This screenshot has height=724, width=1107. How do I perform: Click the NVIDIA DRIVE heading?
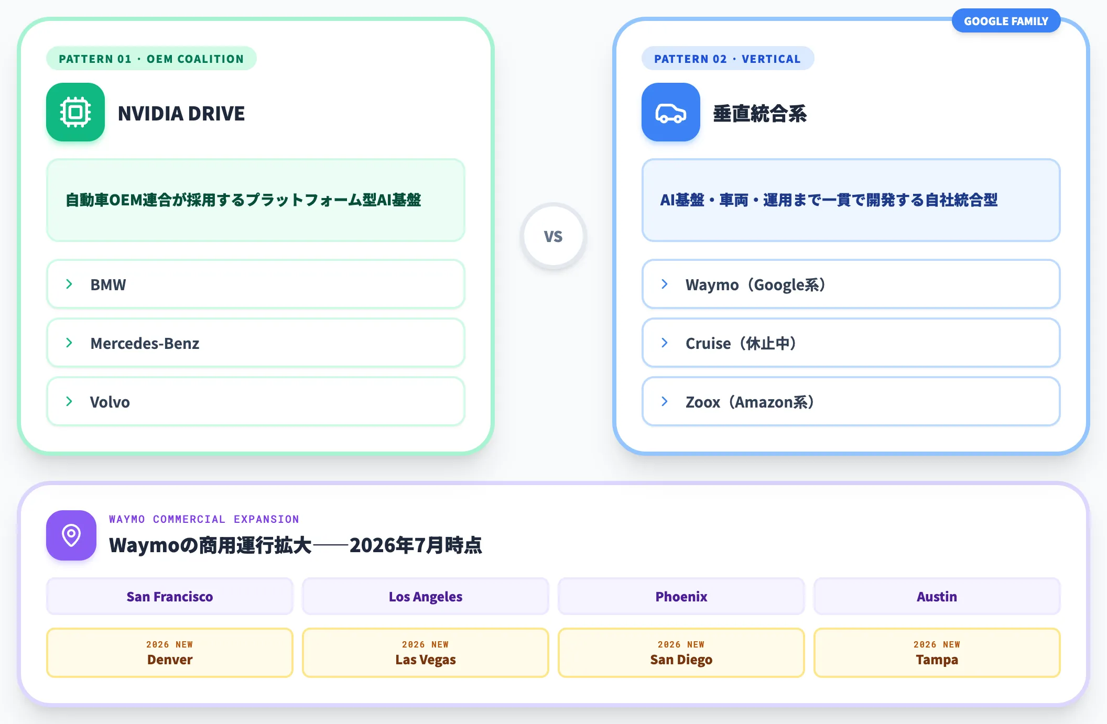(181, 113)
